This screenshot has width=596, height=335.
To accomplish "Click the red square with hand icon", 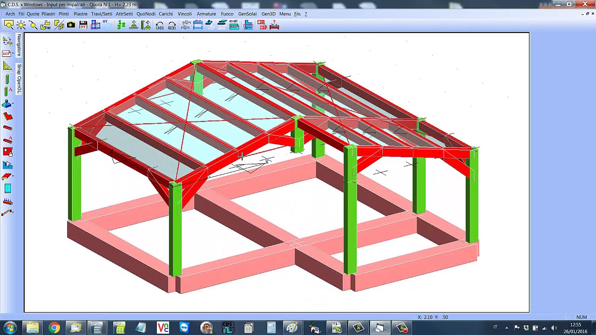I will pos(7,151).
